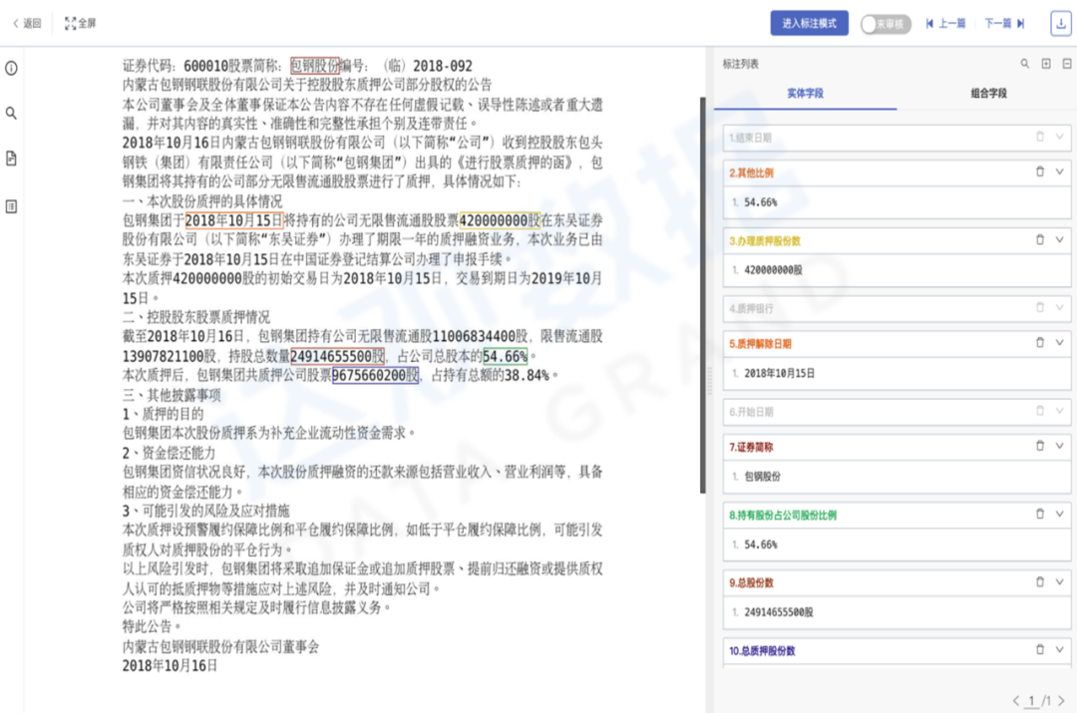The height and width of the screenshot is (713, 1077).
Task: Click the previous page arrow in pagination
Action: 1016,701
